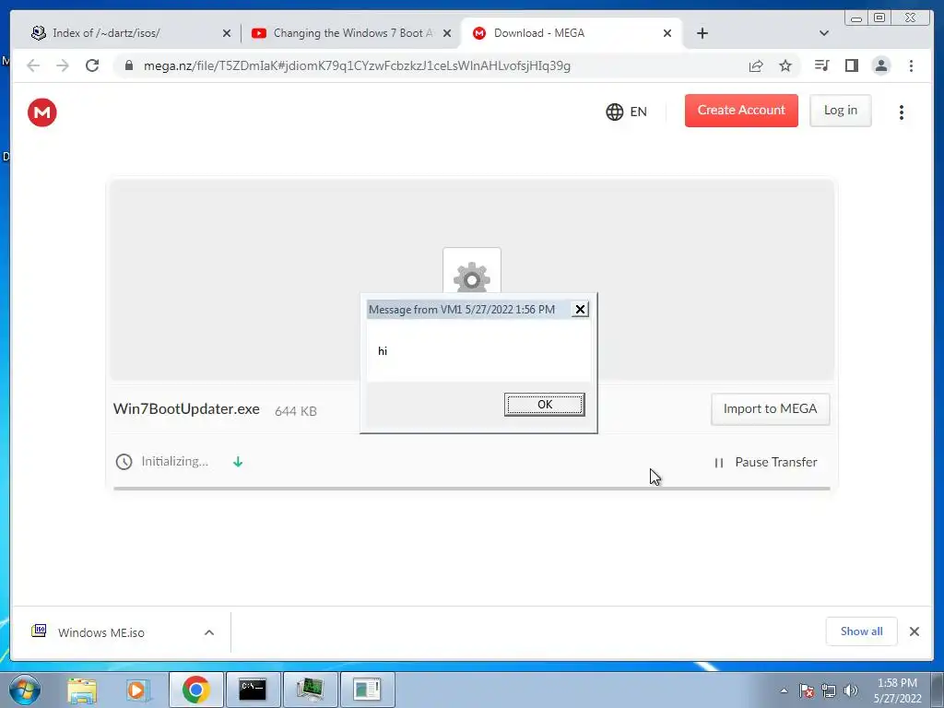944x708 pixels.
Task: Open the network monitor taskbar app
Action: coord(310,690)
